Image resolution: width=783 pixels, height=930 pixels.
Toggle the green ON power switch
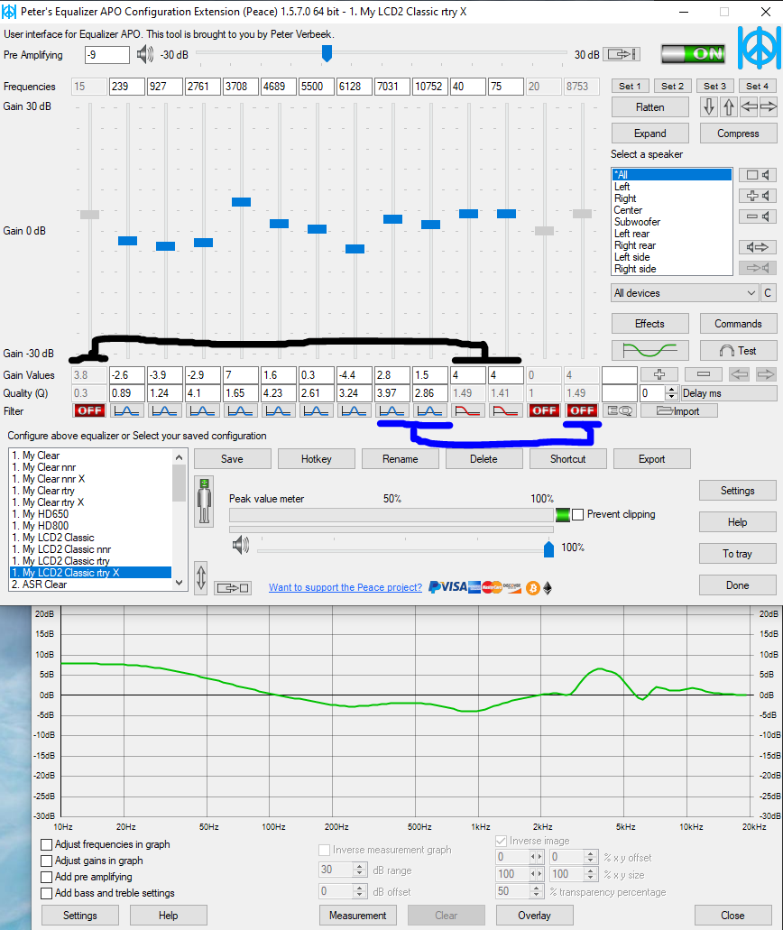[x=693, y=54]
